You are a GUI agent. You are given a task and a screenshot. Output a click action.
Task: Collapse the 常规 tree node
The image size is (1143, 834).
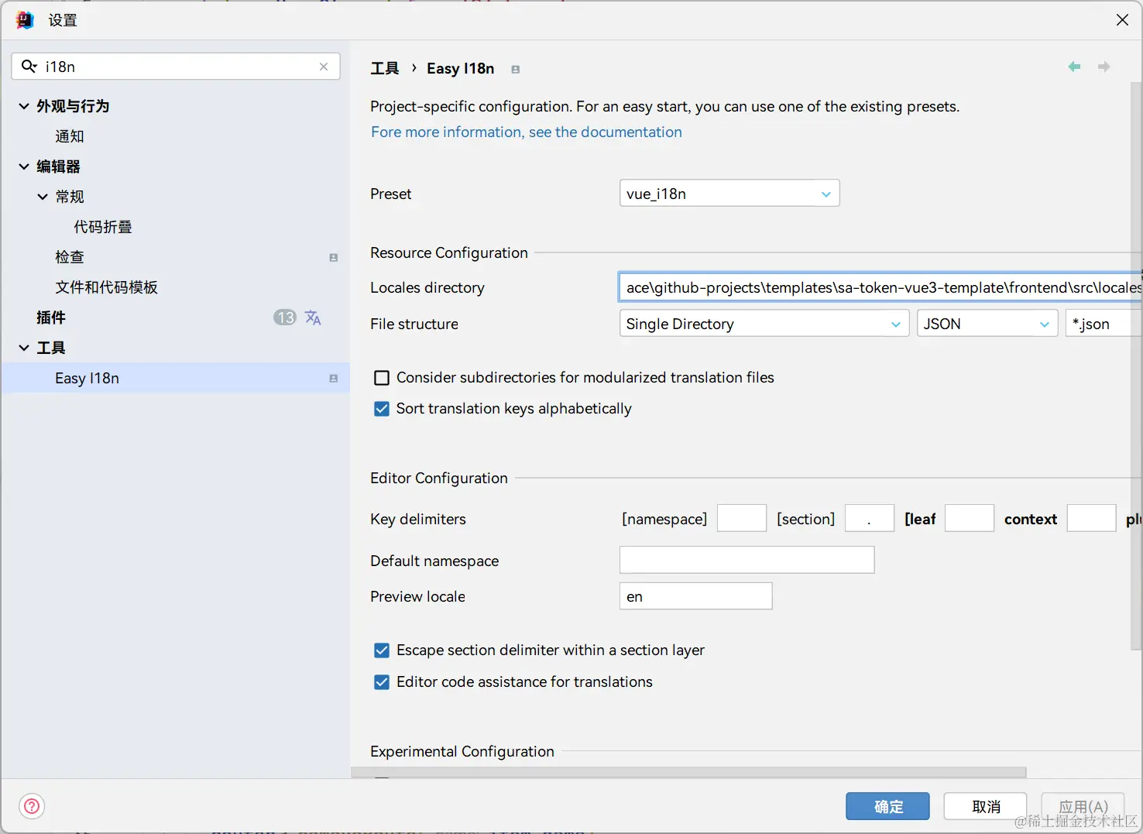pyautogui.click(x=43, y=197)
